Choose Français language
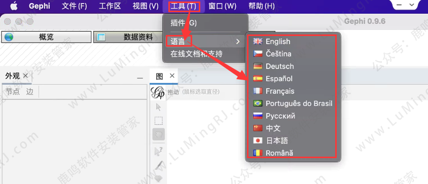The image size is (428, 184). pyautogui.click(x=293, y=91)
